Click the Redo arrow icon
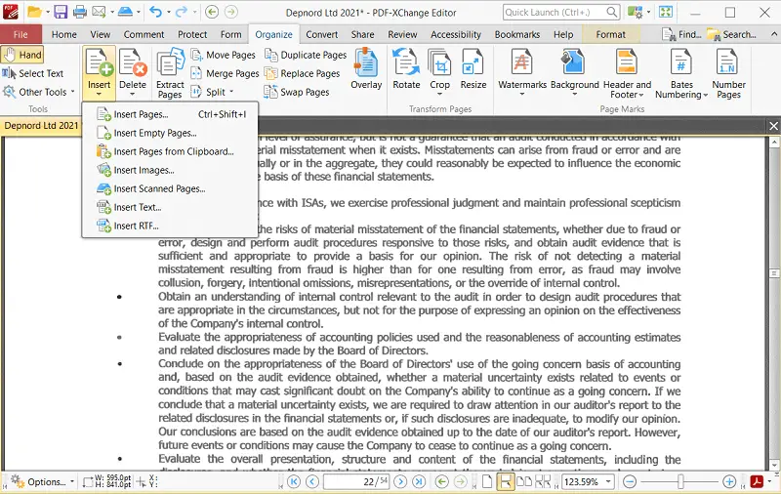The image size is (781, 494). [x=182, y=12]
